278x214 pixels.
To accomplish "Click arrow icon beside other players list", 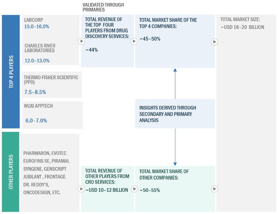I will point(81,189).
